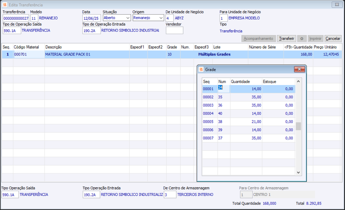The image size is (345, 210).
Task: Click the Especif1 column header
Action: point(138,47)
